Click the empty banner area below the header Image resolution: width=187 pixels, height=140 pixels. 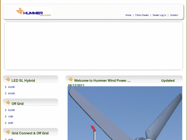click(x=94, y=46)
